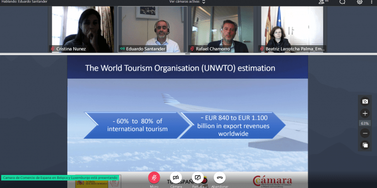Zoom out with the minus icon

coord(365,133)
